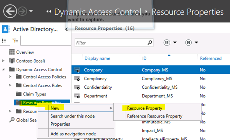Click the search magnifier in Filter box
This screenshot has height=140, width=230.
150,43
